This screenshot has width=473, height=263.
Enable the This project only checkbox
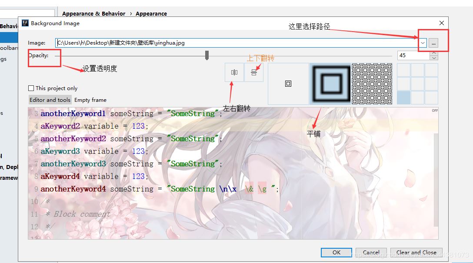[x=31, y=88]
